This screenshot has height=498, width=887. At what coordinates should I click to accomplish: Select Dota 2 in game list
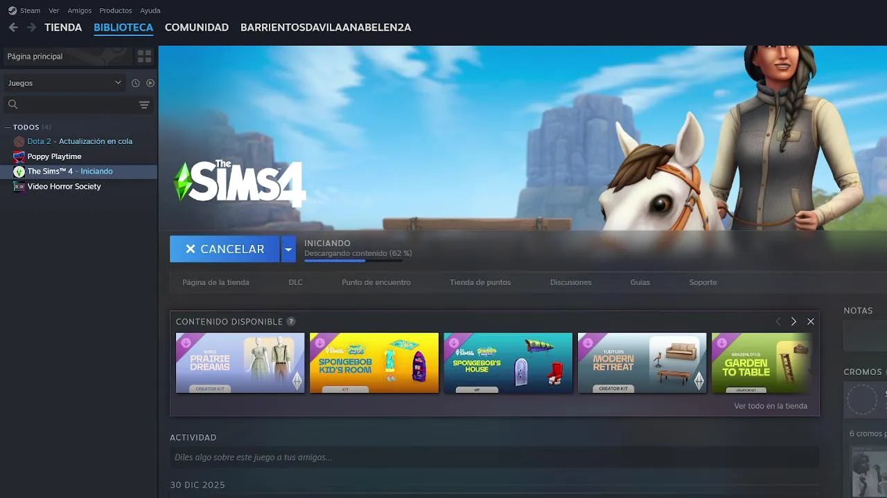click(x=79, y=141)
